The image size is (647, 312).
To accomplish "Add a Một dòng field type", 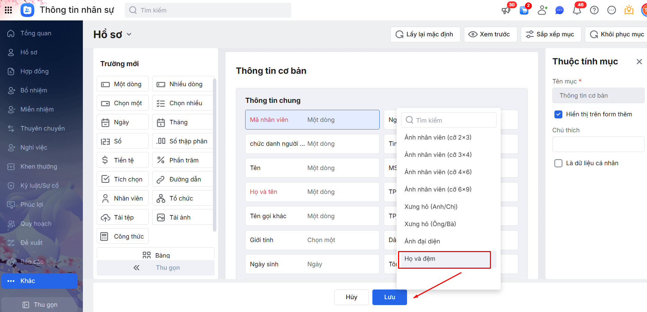I will 123,84.
